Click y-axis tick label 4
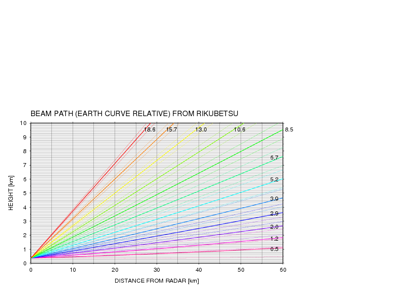 tap(25, 207)
